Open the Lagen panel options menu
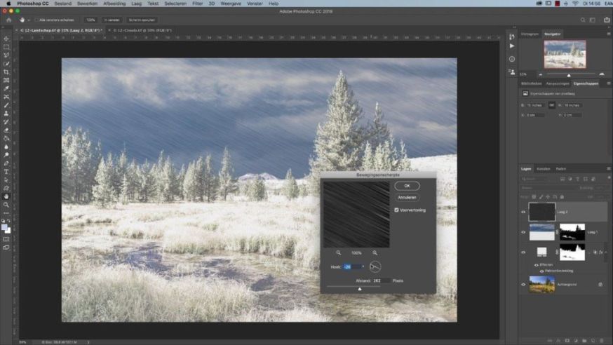The height and width of the screenshot is (345, 613). [607, 169]
